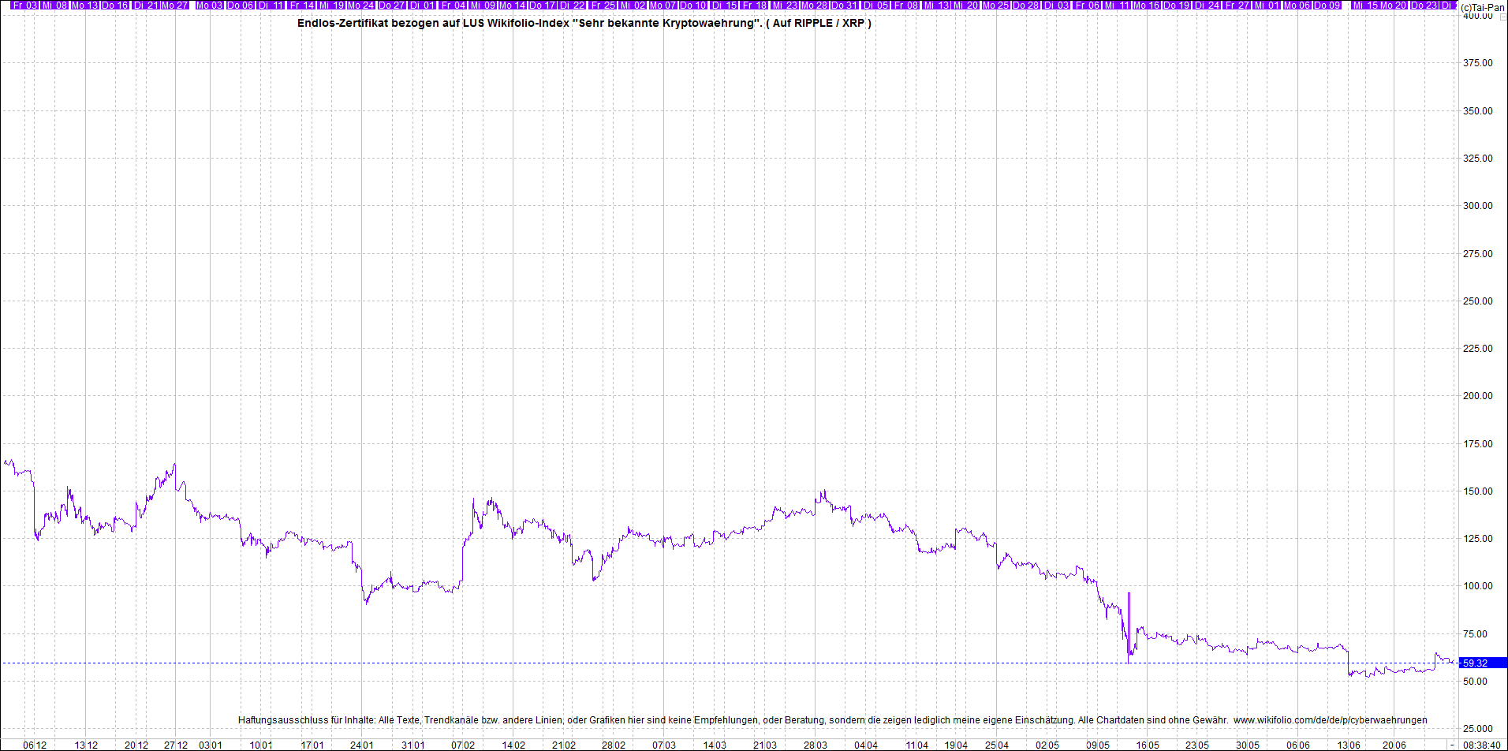Click the 'Mo 16' weekday label in top bar
This screenshot has width=1508, height=751.
pyautogui.click(x=1147, y=6)
